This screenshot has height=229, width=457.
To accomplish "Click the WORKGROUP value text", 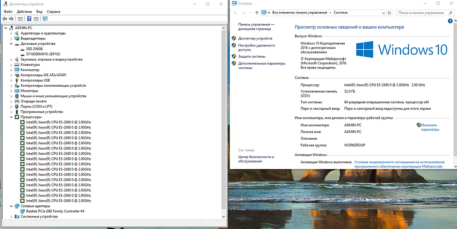I will [355, 145].
